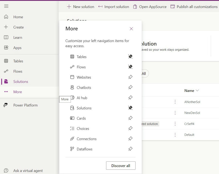219x174 pixels.
Task: Click the Websites icon in More panel
Action: click(72, 77)
